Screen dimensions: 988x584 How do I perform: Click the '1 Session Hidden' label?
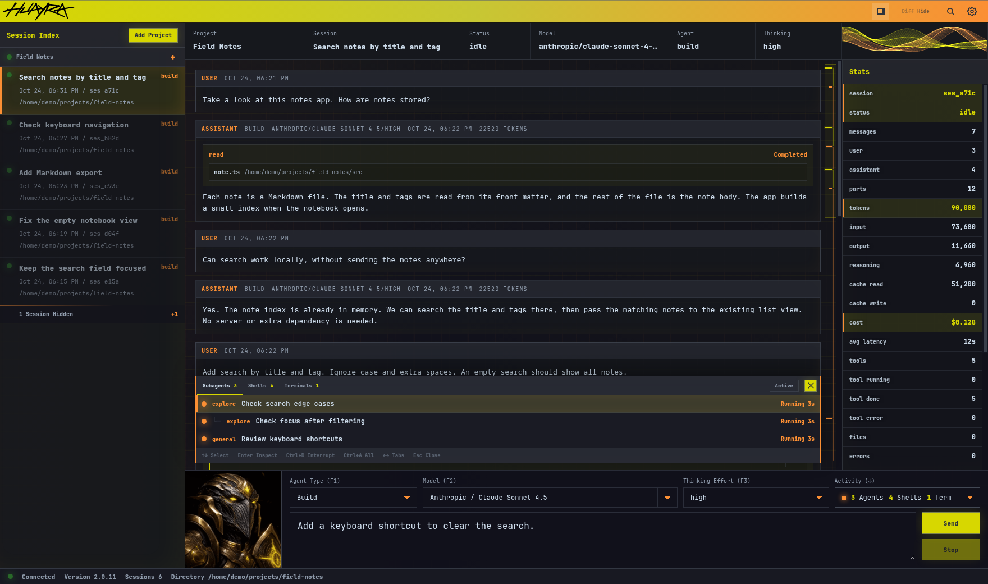click(x=46, y=314)
